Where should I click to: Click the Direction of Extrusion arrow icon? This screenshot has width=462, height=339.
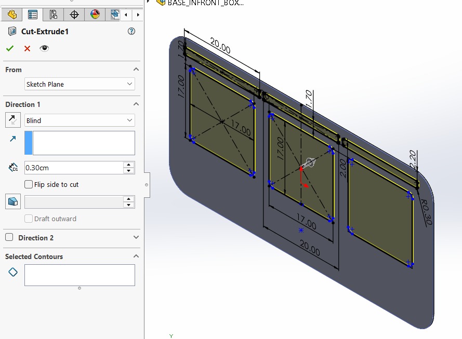pos(12,139)
